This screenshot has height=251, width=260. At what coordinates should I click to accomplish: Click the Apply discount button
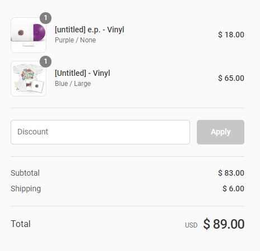coord(220,132)
